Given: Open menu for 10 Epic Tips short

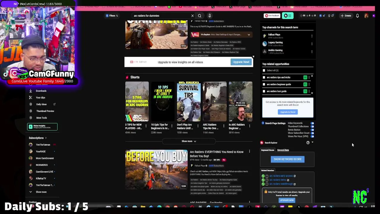Looking at the screenshot, I should pyautogui.click(x=172, y=126).
